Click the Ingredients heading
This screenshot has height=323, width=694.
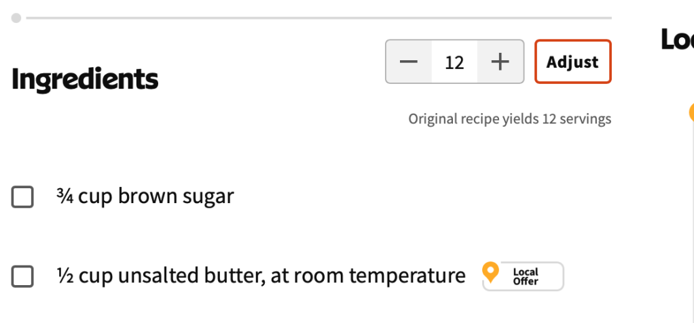[x=85, y=79]
